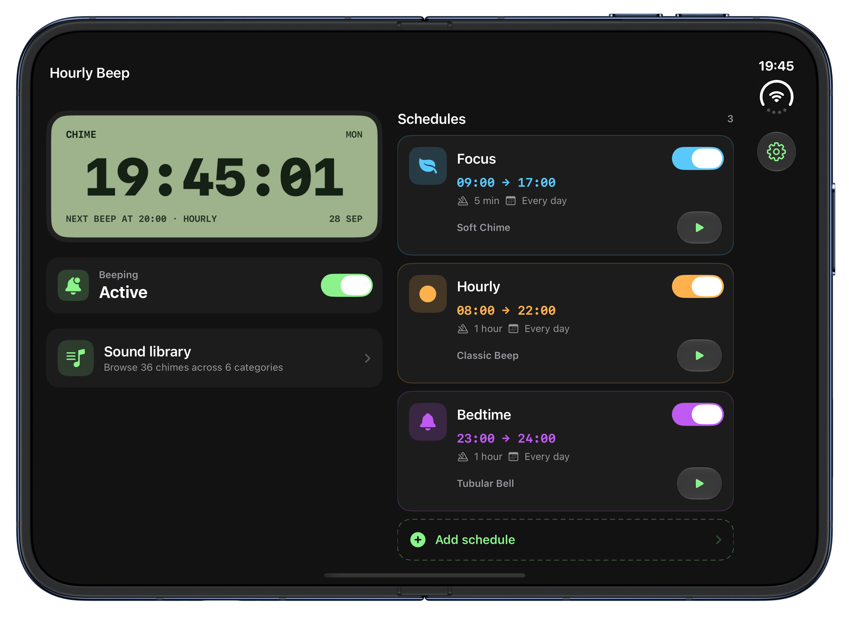Click the interval icon next to 5 min
Image resolution: width=849 pixels, height=617 pixels.
point(463,201)
